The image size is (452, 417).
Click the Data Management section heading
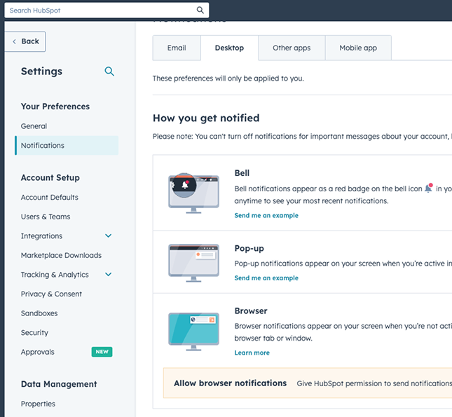pyautogui.click(x=59, y=384)
